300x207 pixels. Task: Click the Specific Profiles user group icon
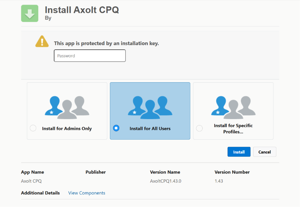233,107
